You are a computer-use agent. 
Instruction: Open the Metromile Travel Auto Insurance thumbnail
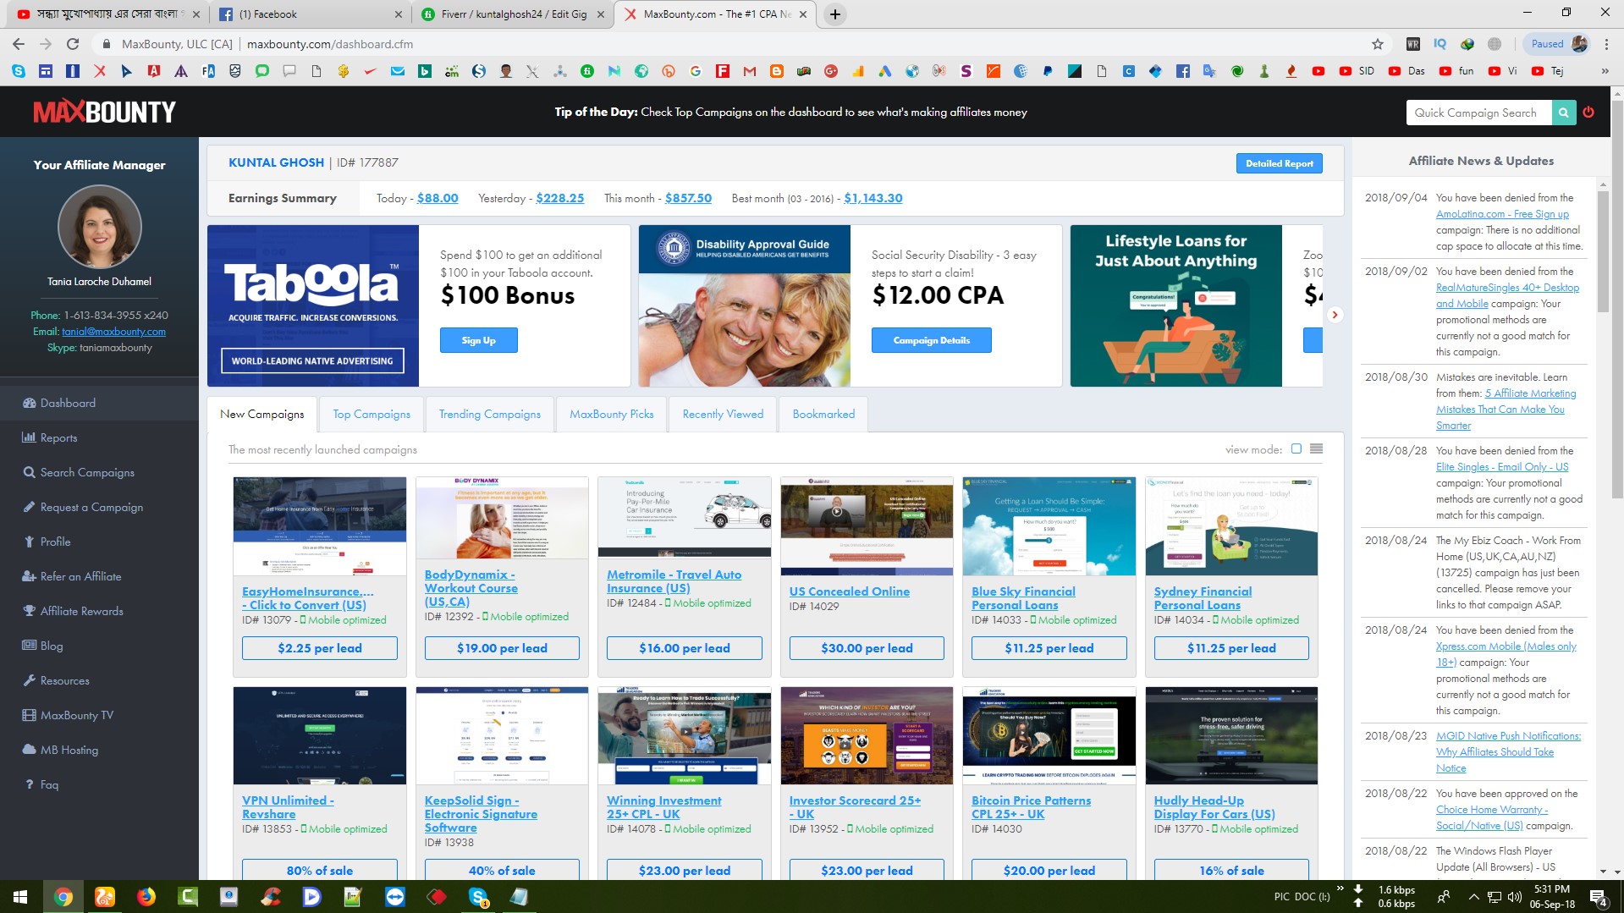click(684, 517)
